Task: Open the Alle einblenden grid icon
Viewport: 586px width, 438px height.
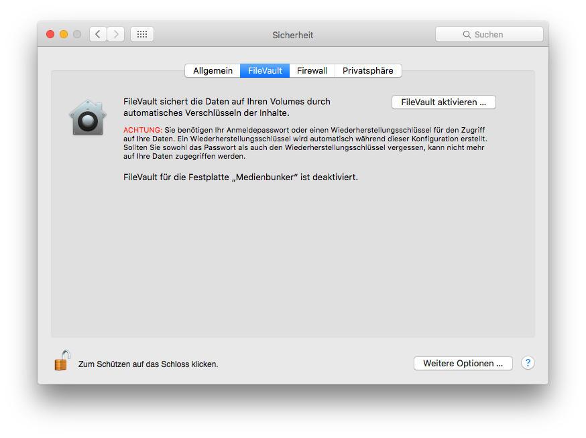Action: coord(141,34)
